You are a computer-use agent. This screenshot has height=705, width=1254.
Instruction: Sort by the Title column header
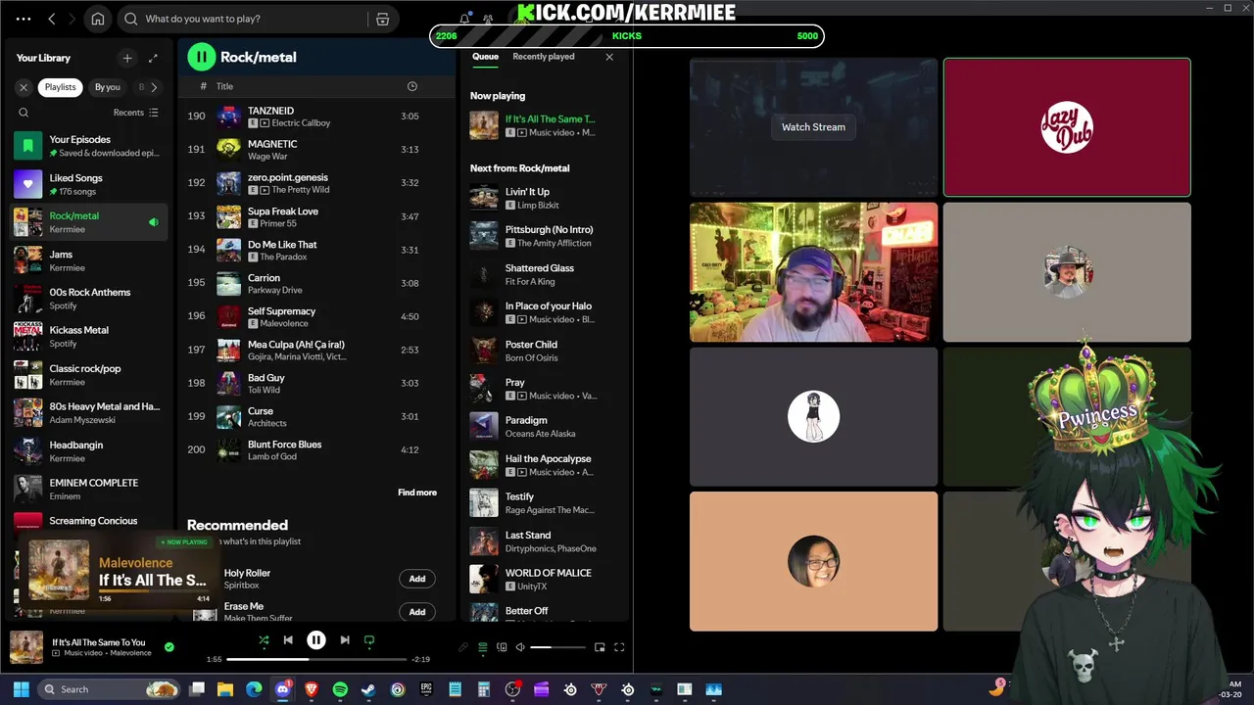click(224, 86)
